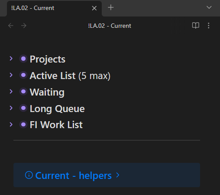
Task: Navigate back with the left arrow
Action: coord(11,26)
